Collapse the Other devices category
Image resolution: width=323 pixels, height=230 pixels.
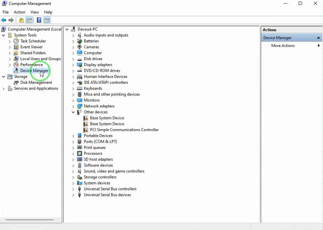[x=73, y=112]
